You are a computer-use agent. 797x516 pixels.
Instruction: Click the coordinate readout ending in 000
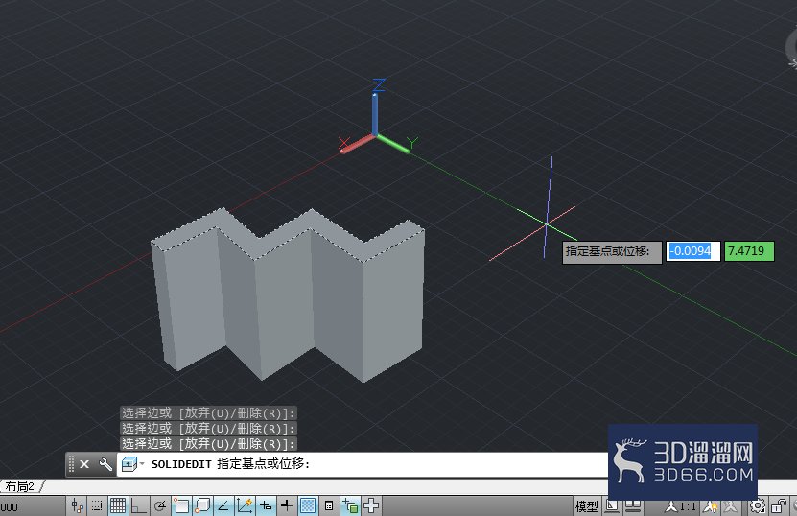click(10, 506)
